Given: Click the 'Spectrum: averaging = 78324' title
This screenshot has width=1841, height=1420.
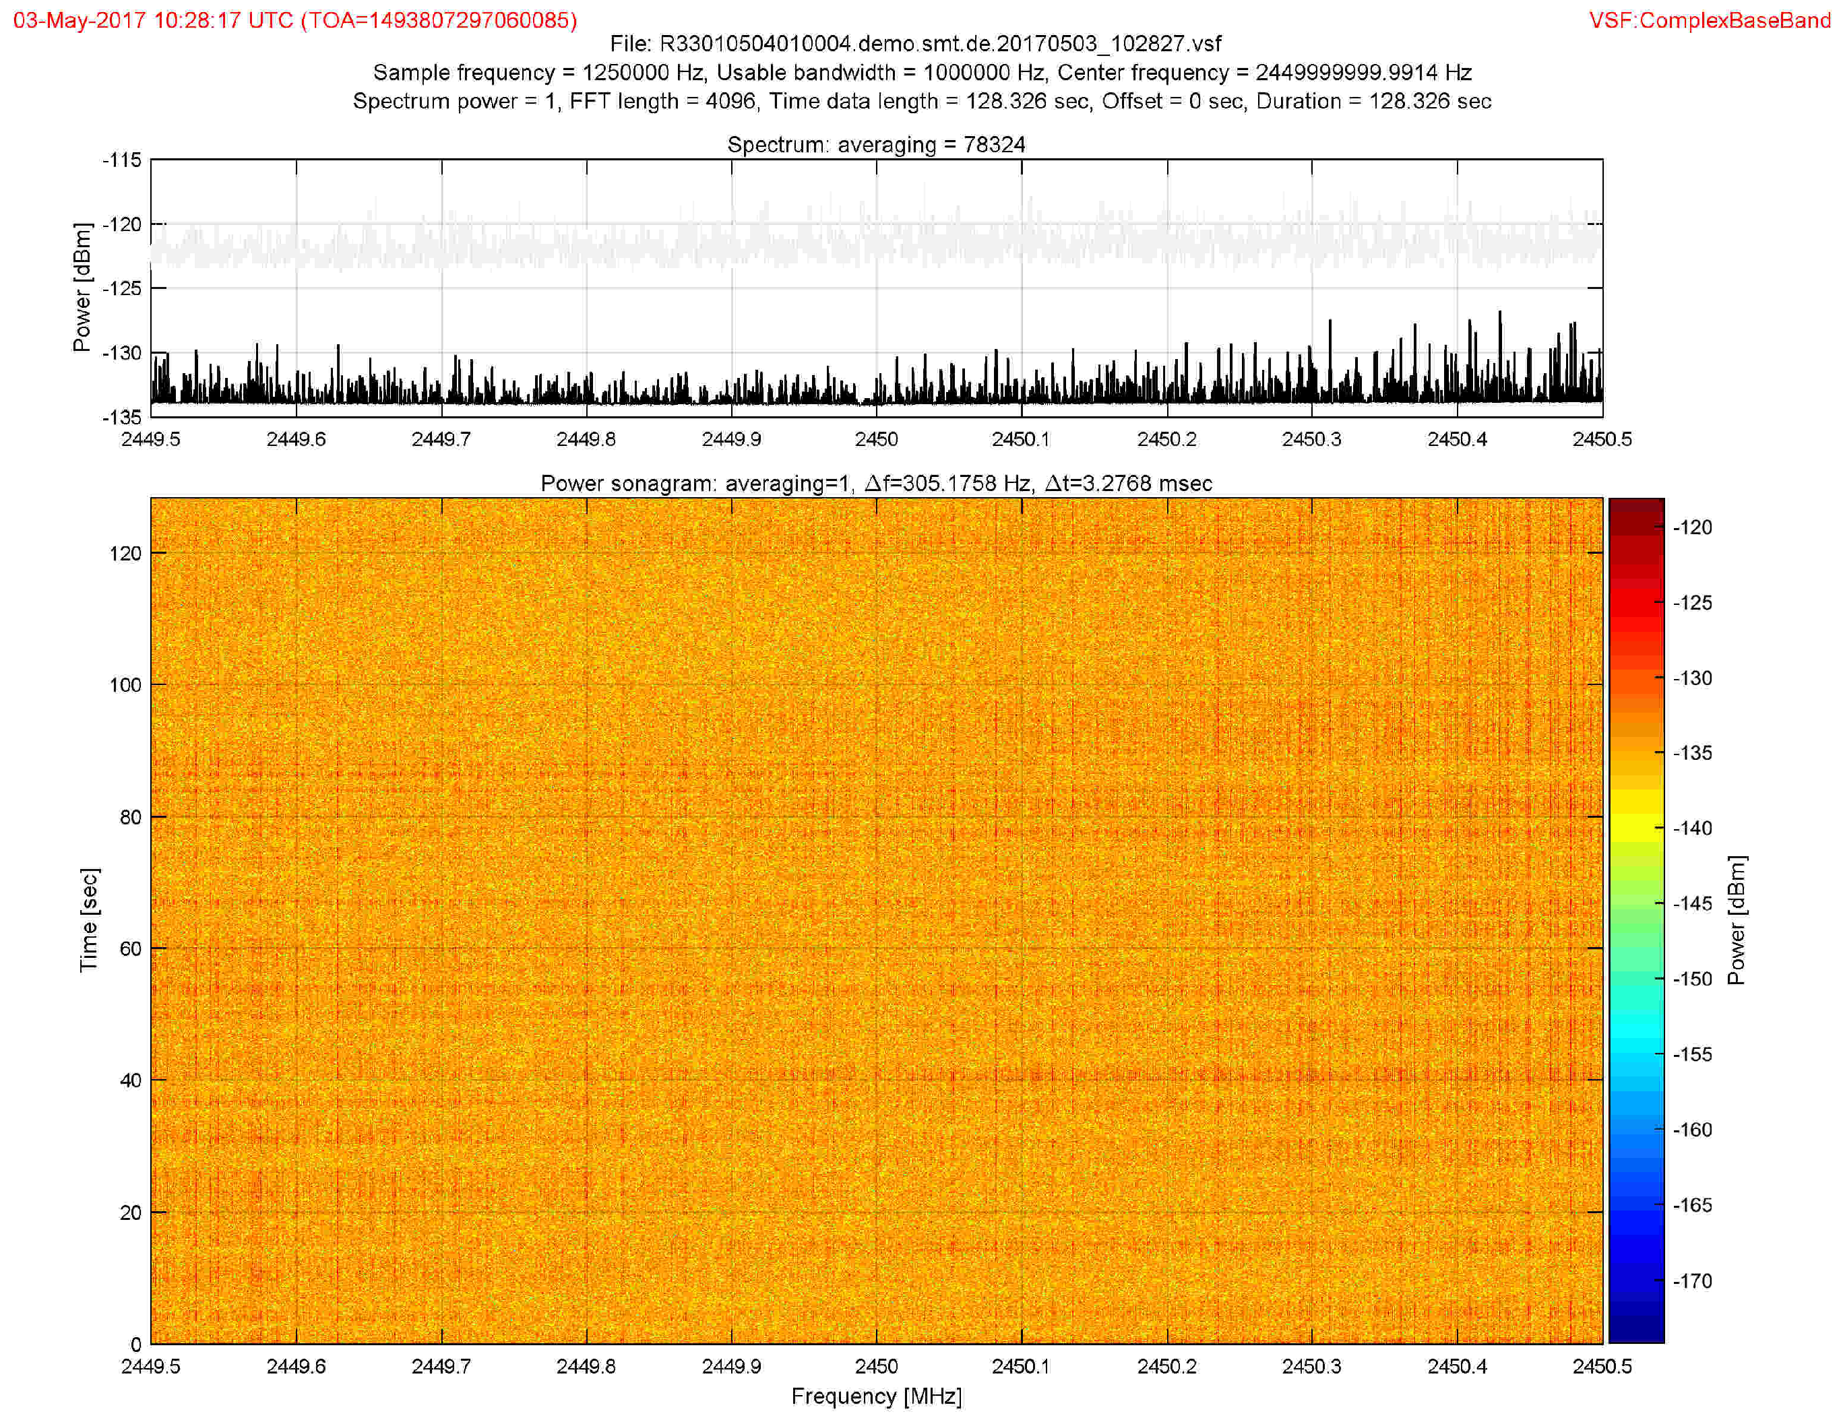Looking at the screenshot, I should [876, 144].
